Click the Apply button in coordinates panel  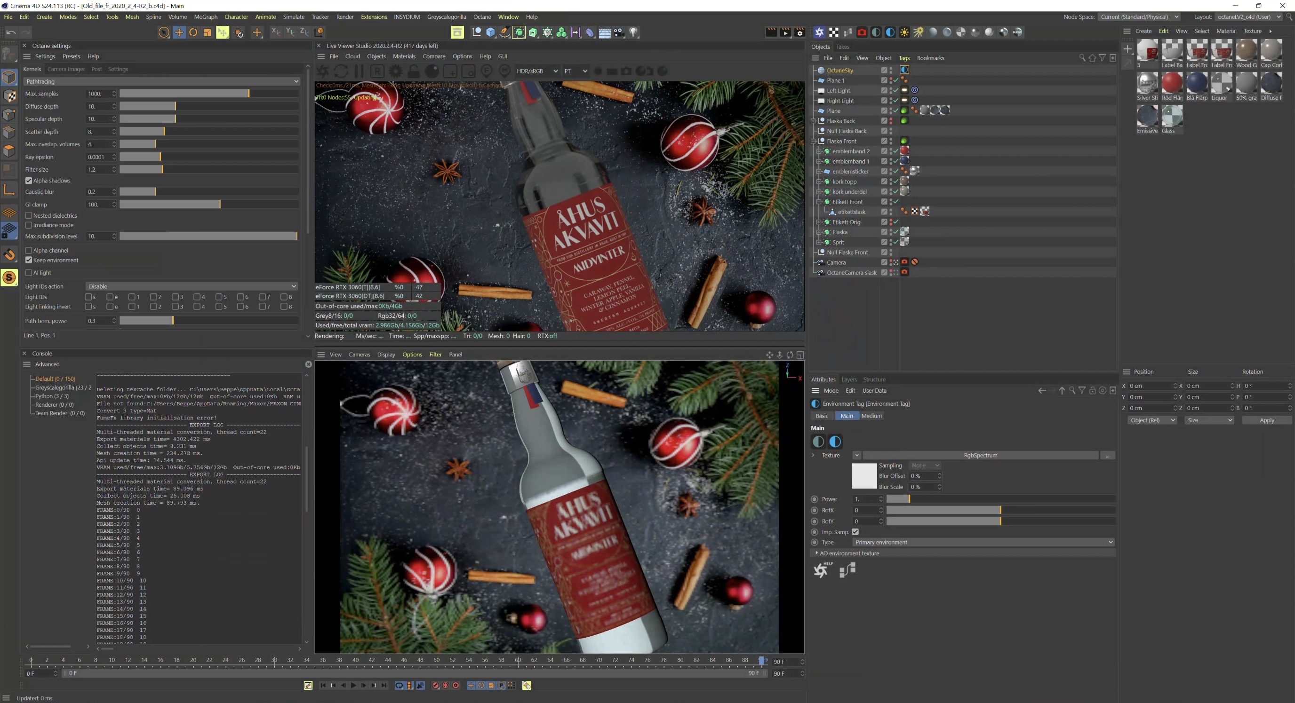[x=1266, y=420]
